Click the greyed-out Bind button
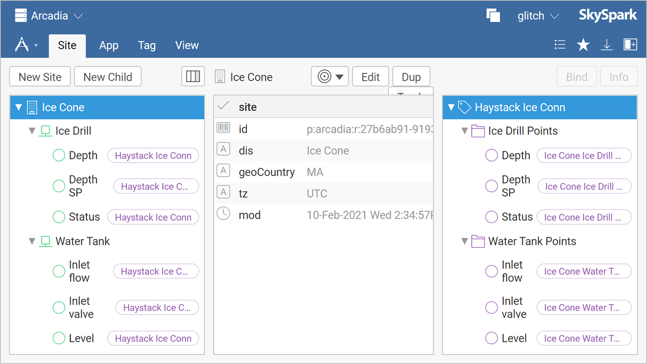647x364 pixels. coord(576,77)
